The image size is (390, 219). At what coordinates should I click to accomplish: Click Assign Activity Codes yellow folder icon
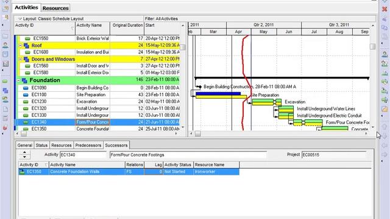tap(385, 109)
